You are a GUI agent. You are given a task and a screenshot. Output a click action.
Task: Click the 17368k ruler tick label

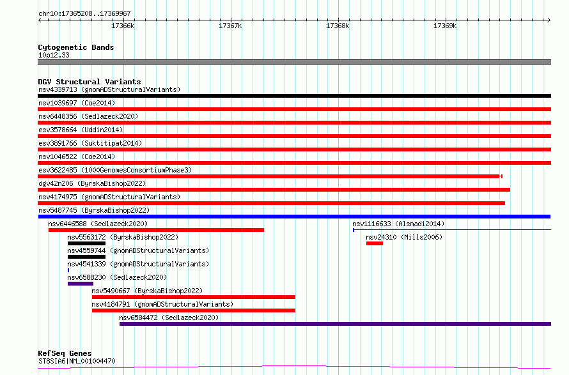tap(338, 26)
